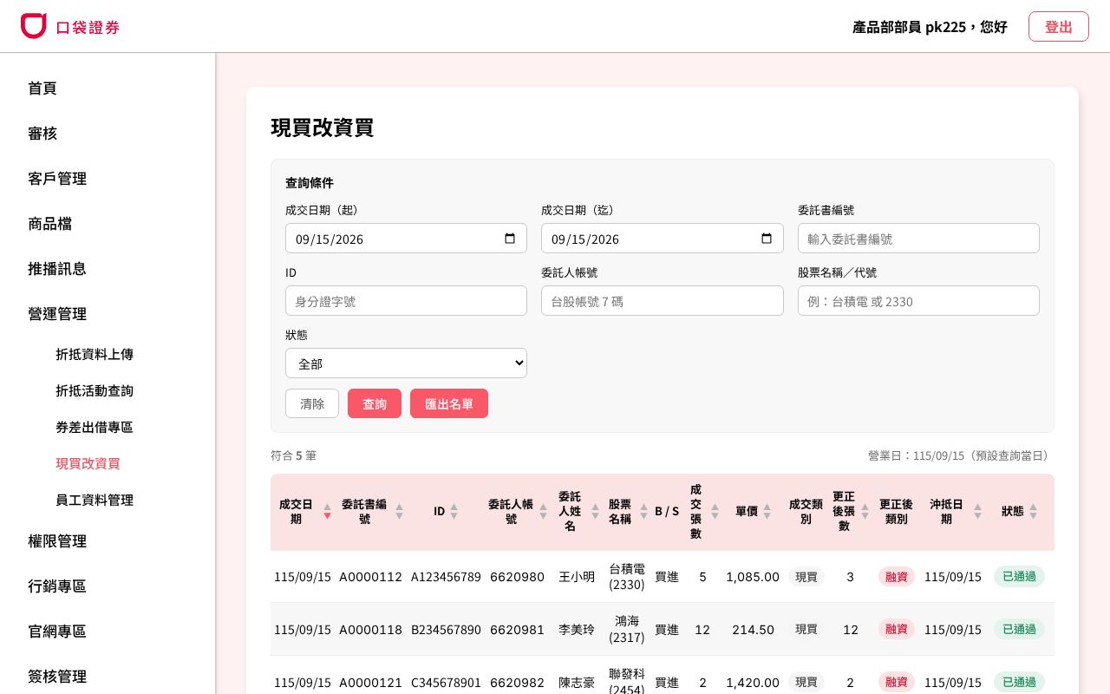
Task: Click the 登出 button
Action: point(1058,26)
